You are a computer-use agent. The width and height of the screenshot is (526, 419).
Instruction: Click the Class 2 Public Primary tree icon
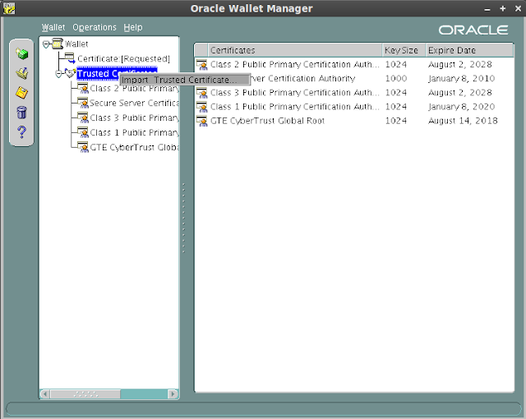(83, 89)
